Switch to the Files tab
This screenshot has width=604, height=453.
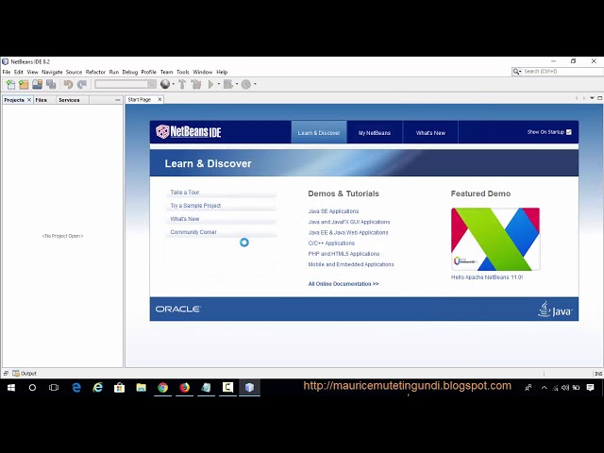pos(42,100)
